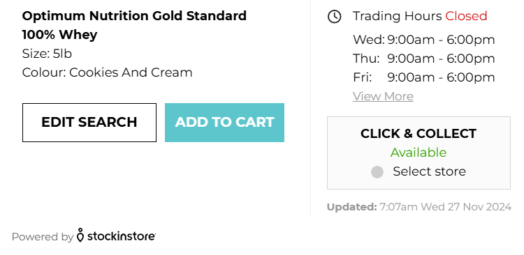
Task: Click the Select store label text
Action: pos(430,171)
